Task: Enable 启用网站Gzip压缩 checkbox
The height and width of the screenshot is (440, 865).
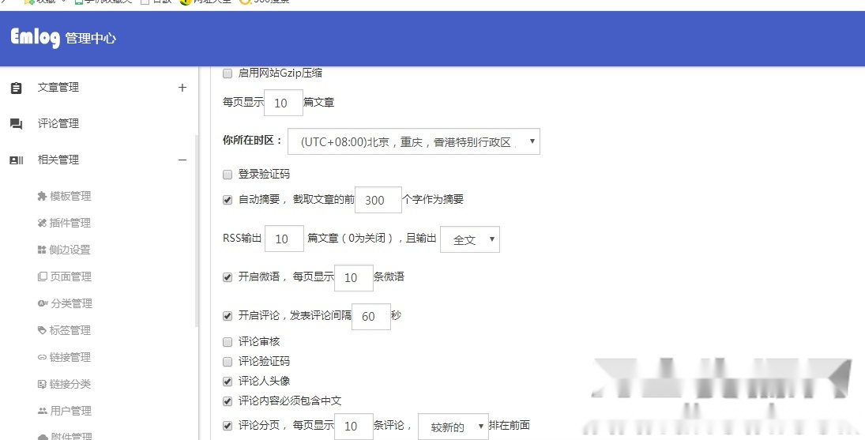Action: [228, 73]
